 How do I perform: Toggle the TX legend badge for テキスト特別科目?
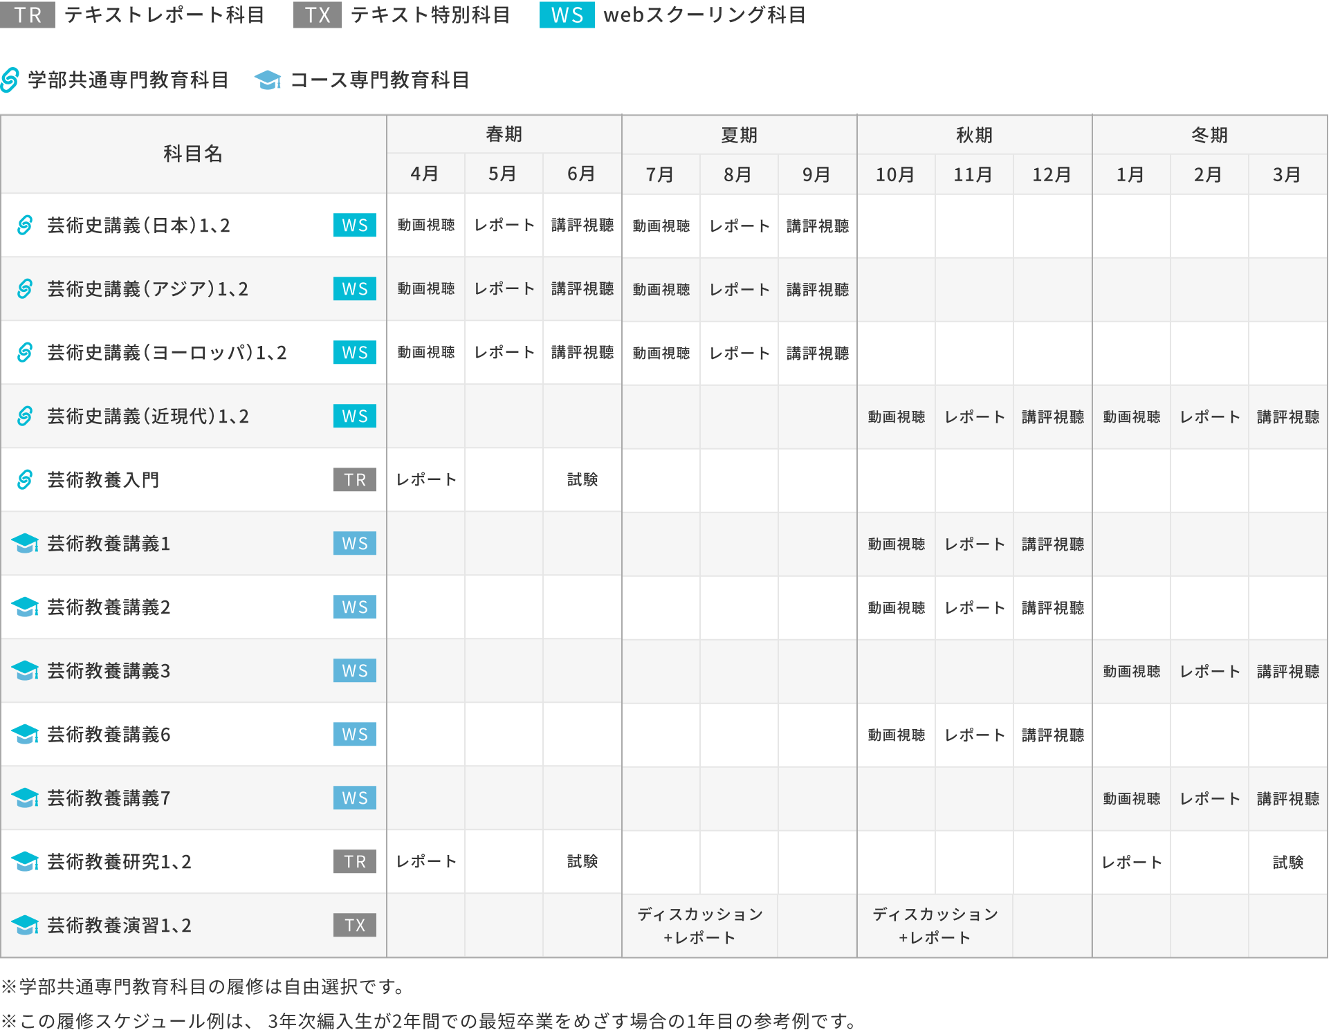point(317,15)
